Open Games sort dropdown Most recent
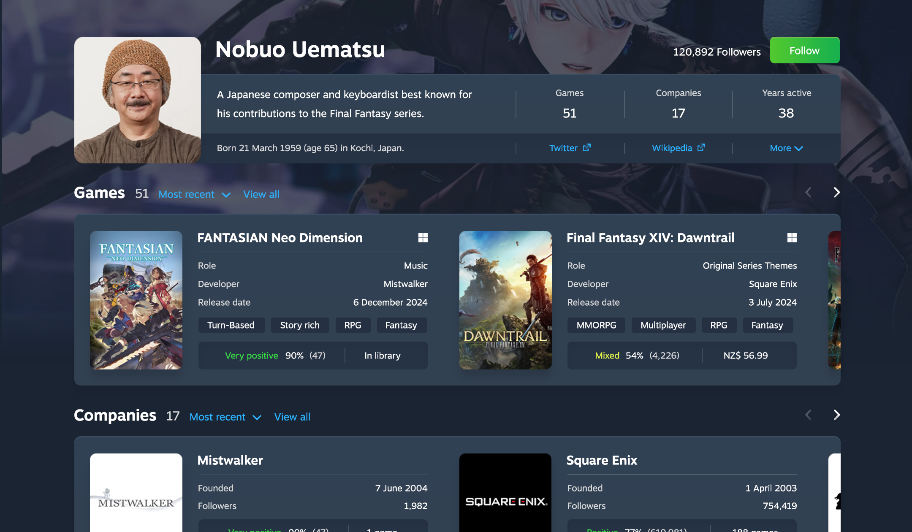 194,194
